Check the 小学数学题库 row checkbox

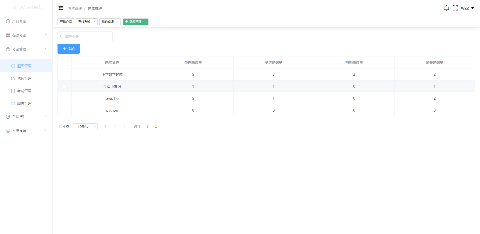(x=64, y=74)
